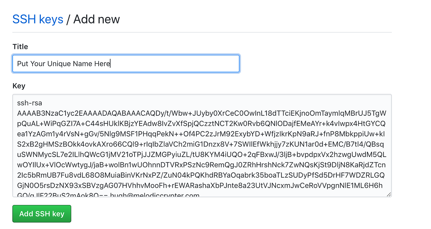Click the resize grip of the Key textarea

[x=389, y=194]
